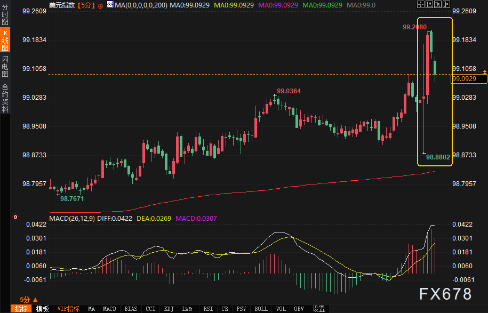The image size is (488, 313).
Task: Switch to the VIP指标 tab
Action: pos(68,309)
